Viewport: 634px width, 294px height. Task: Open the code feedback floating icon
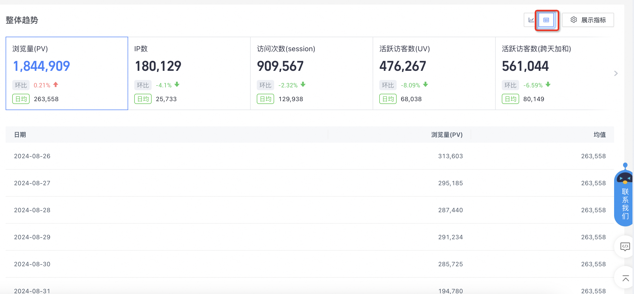pos(625,247)
